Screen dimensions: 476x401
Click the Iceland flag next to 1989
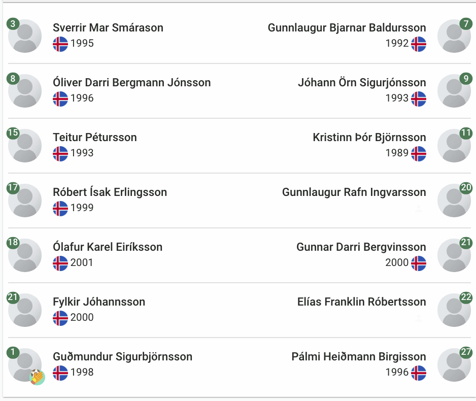tap(418, 154)
